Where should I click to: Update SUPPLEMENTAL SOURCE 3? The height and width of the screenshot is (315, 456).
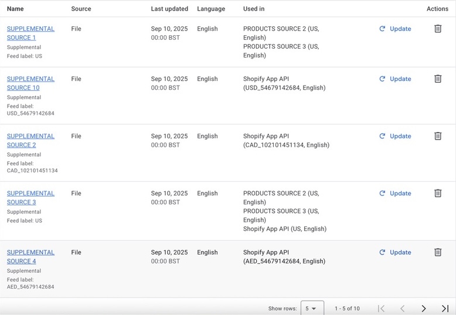pyautogui.click(x=395, y=193)
